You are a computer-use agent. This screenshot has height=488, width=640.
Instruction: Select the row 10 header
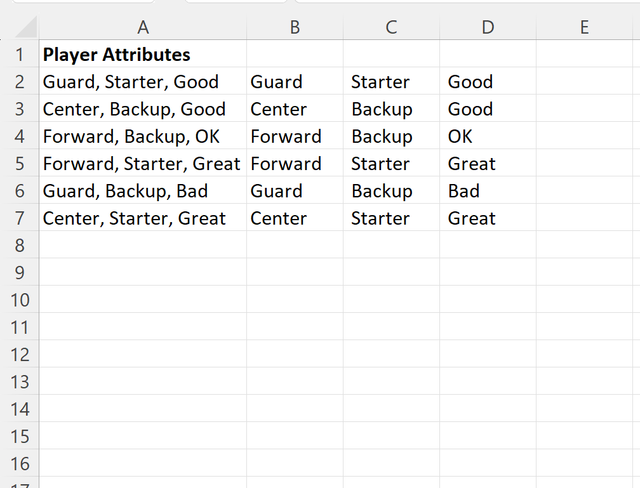[x=20, y=300]
